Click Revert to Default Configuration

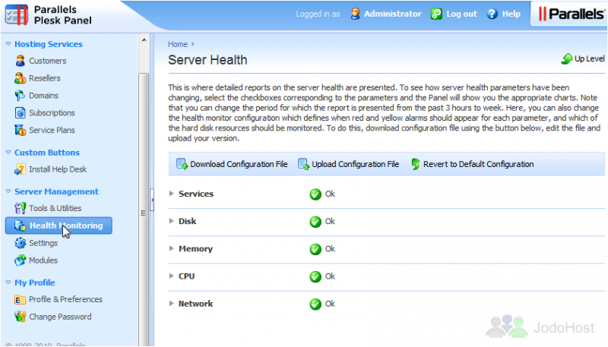[472, 164]
